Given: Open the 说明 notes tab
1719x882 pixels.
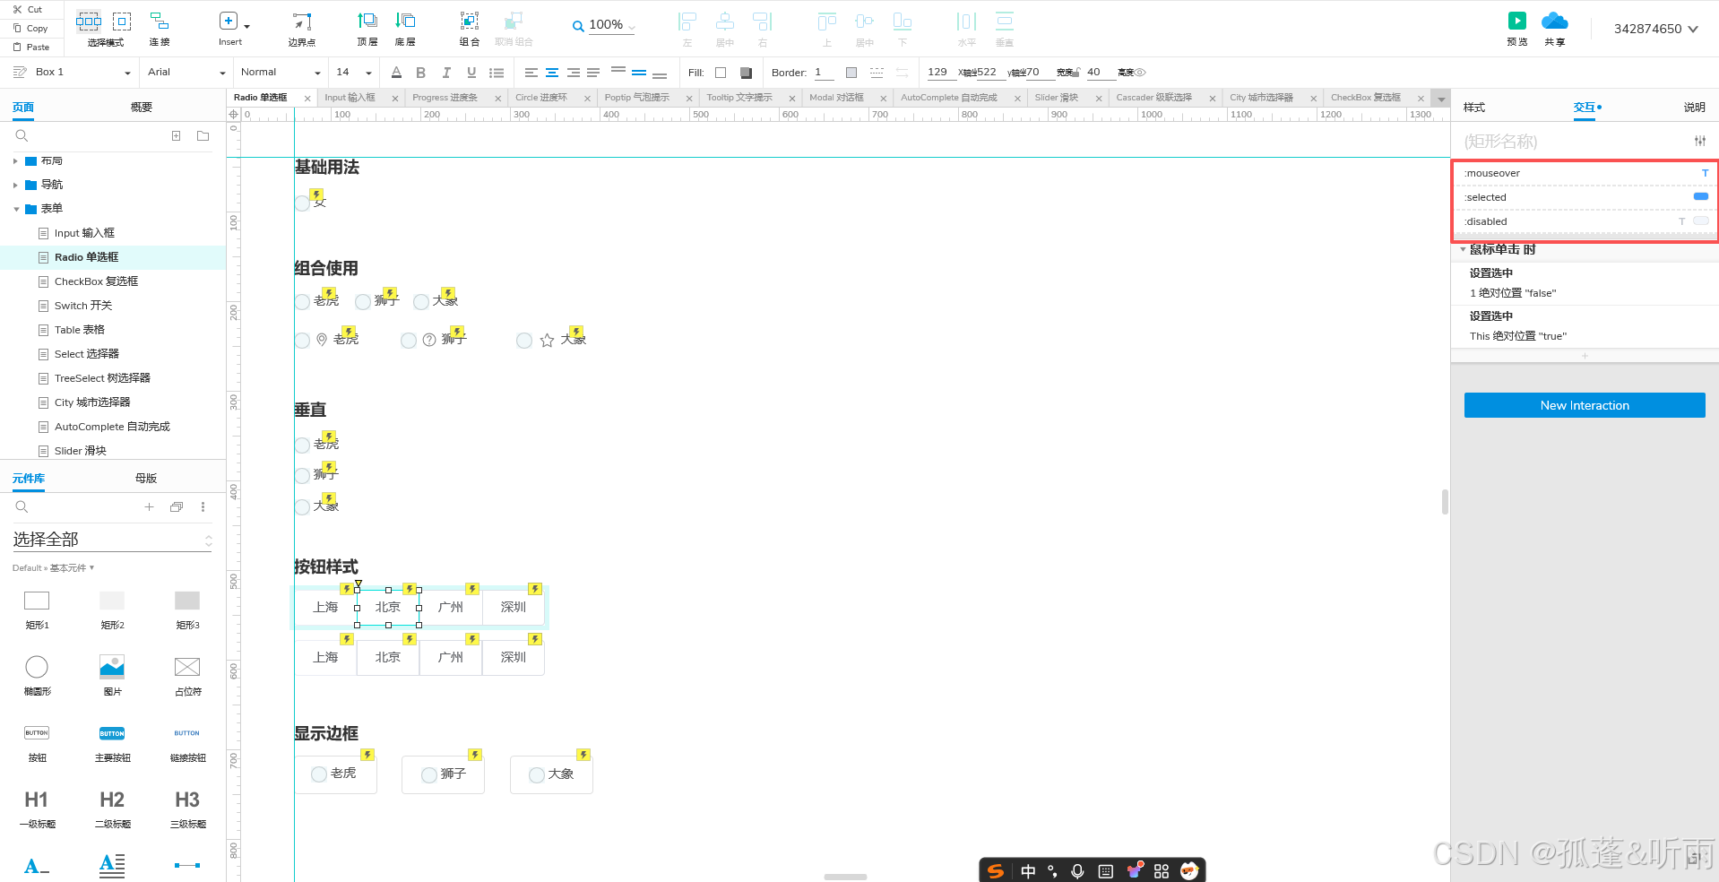Looking at the screenshot, I should pos(1694,108).
